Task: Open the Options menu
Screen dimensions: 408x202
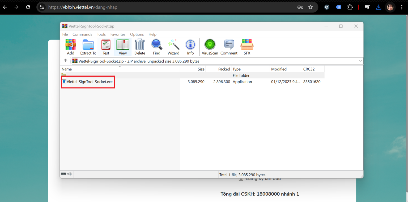Action: coord(137,34)
